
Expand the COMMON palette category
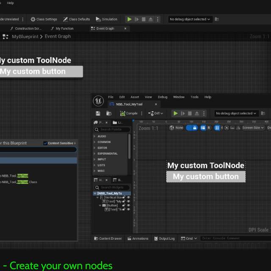(94, 142)
